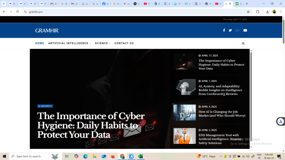Reload the gramhir.pro page
285x160 pixels.
[18, 12]
